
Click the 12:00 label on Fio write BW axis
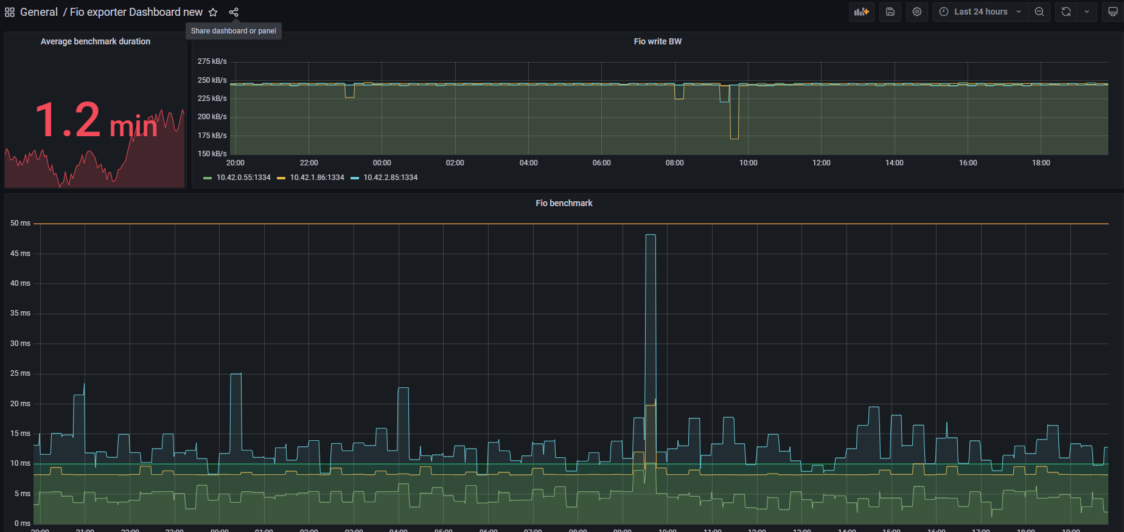(822, 163)
